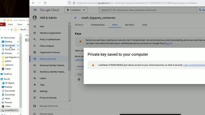Select Pictures under Quick access
Screen dimensions: 205x115
[x=8, y=53]
